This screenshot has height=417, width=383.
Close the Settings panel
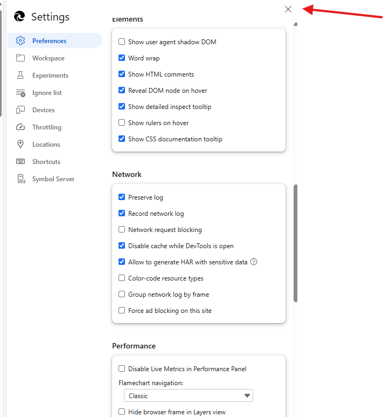point(288,9)
